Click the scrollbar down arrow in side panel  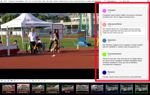click(148, 77)
